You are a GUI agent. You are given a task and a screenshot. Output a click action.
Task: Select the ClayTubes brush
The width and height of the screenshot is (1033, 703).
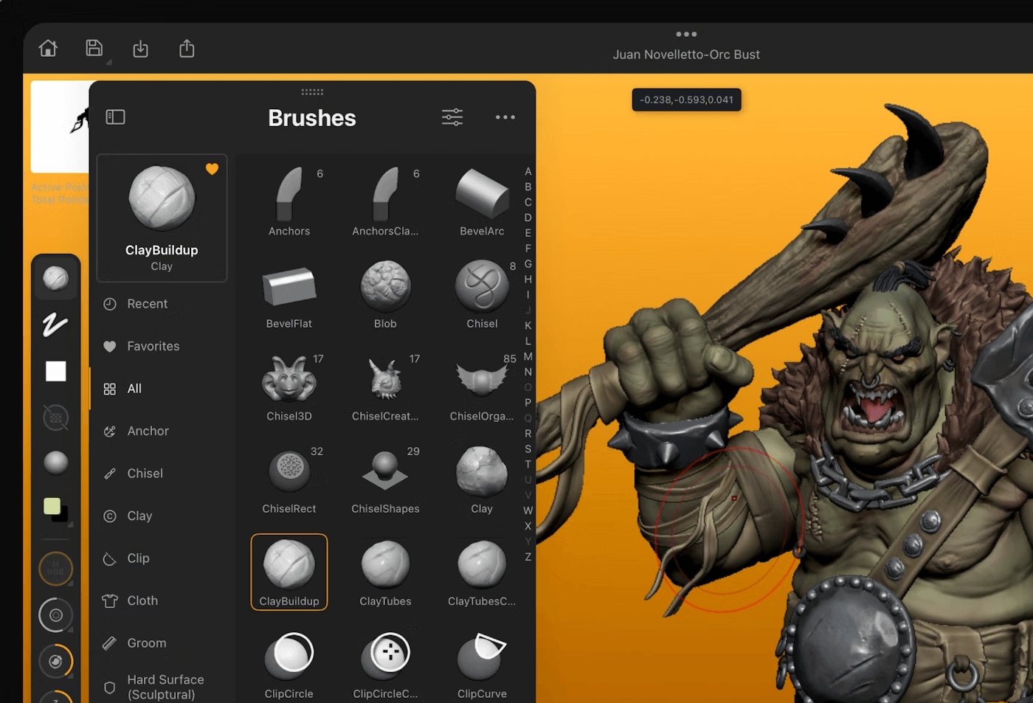coord(385,572)
